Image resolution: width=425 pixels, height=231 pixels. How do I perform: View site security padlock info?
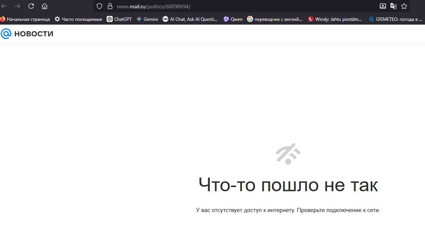click(x=110, y=6)
